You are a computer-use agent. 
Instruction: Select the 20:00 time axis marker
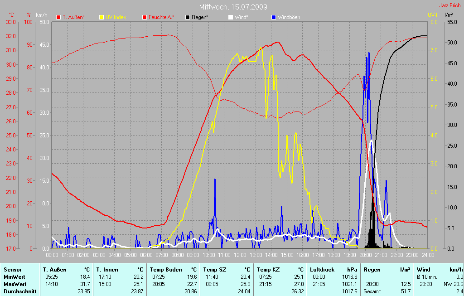365,255
